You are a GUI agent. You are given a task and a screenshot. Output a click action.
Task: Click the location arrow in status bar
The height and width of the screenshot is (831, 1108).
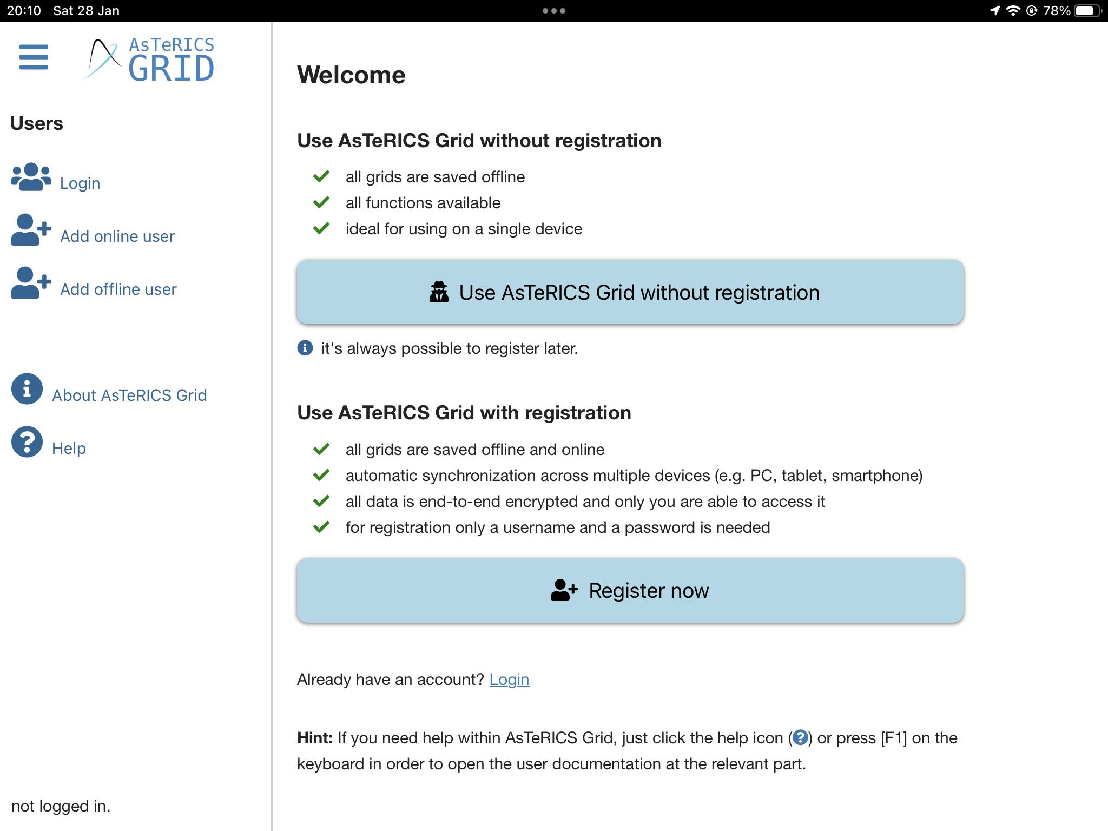[995, 11]
